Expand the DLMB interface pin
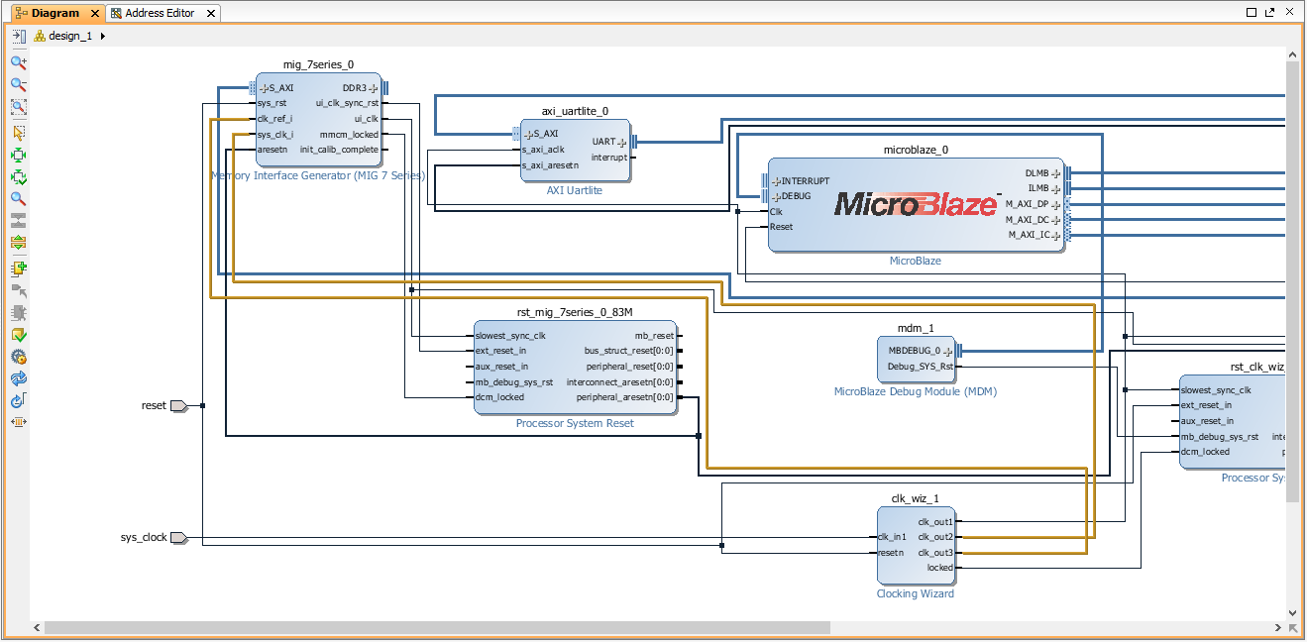 pos(1056,173)
